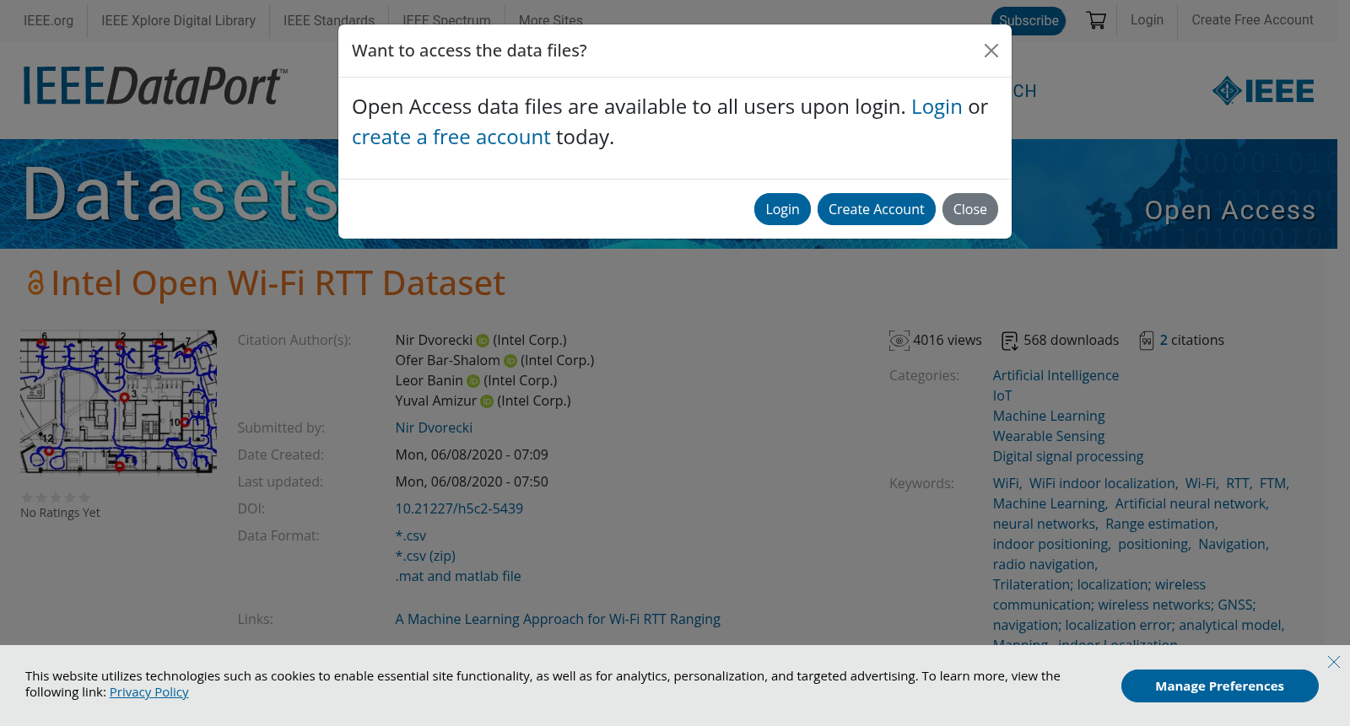The image size is (1350, 726).
Task: Click ORCID icon next to Nir Dvorecki
Action: [x=483, y=341]
